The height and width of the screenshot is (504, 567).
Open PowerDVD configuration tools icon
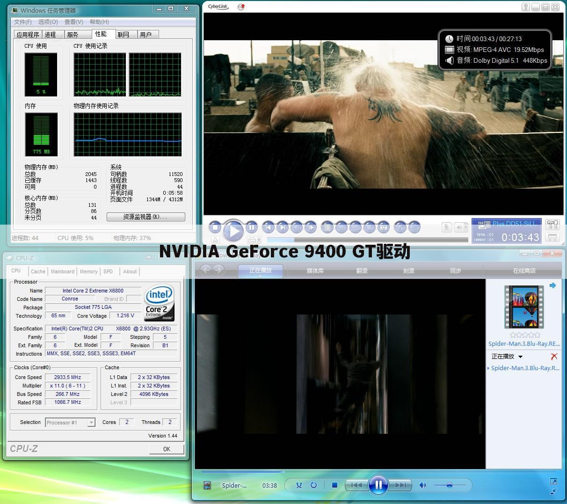[x=552, y=225]
